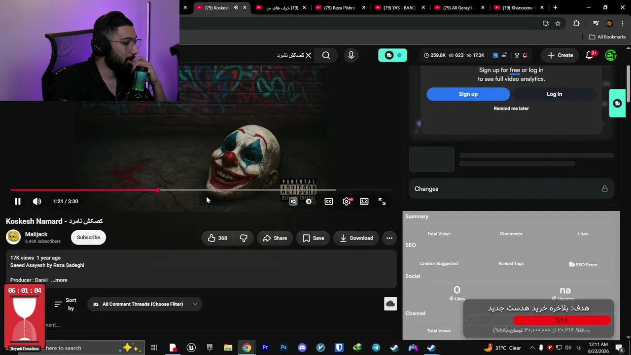Toggle closed captions on the player

tap(329, 201)
